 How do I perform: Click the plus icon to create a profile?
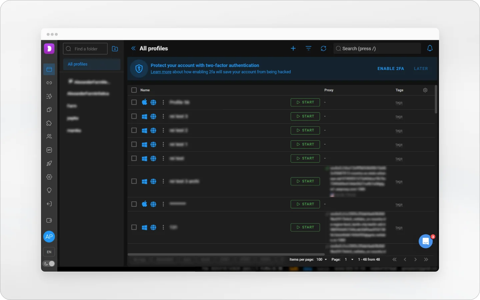pos(293,49)
